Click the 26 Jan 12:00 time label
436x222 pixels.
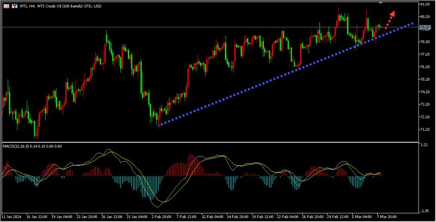point(113,217)
